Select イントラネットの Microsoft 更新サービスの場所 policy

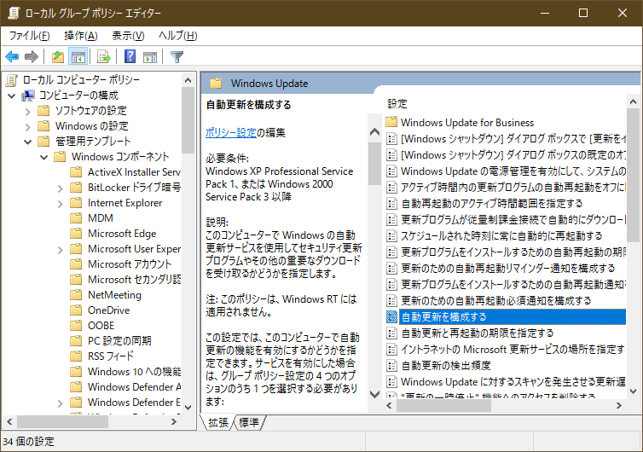pyautogui.click(x=513, y=350)
